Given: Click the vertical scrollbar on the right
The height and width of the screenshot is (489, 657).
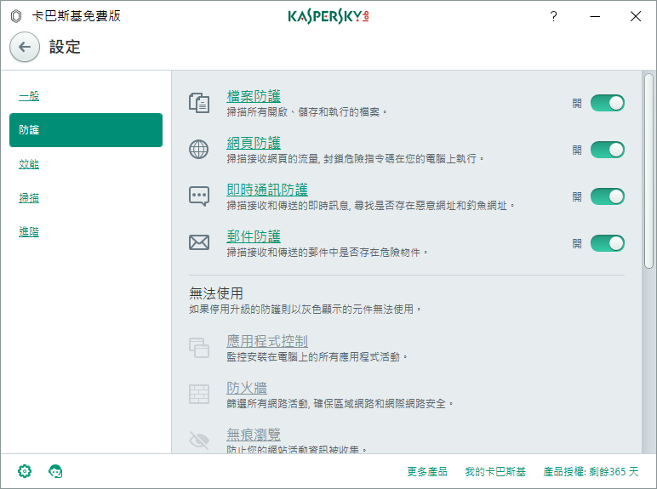Looking at the screenshot, I should pos(648,170).
